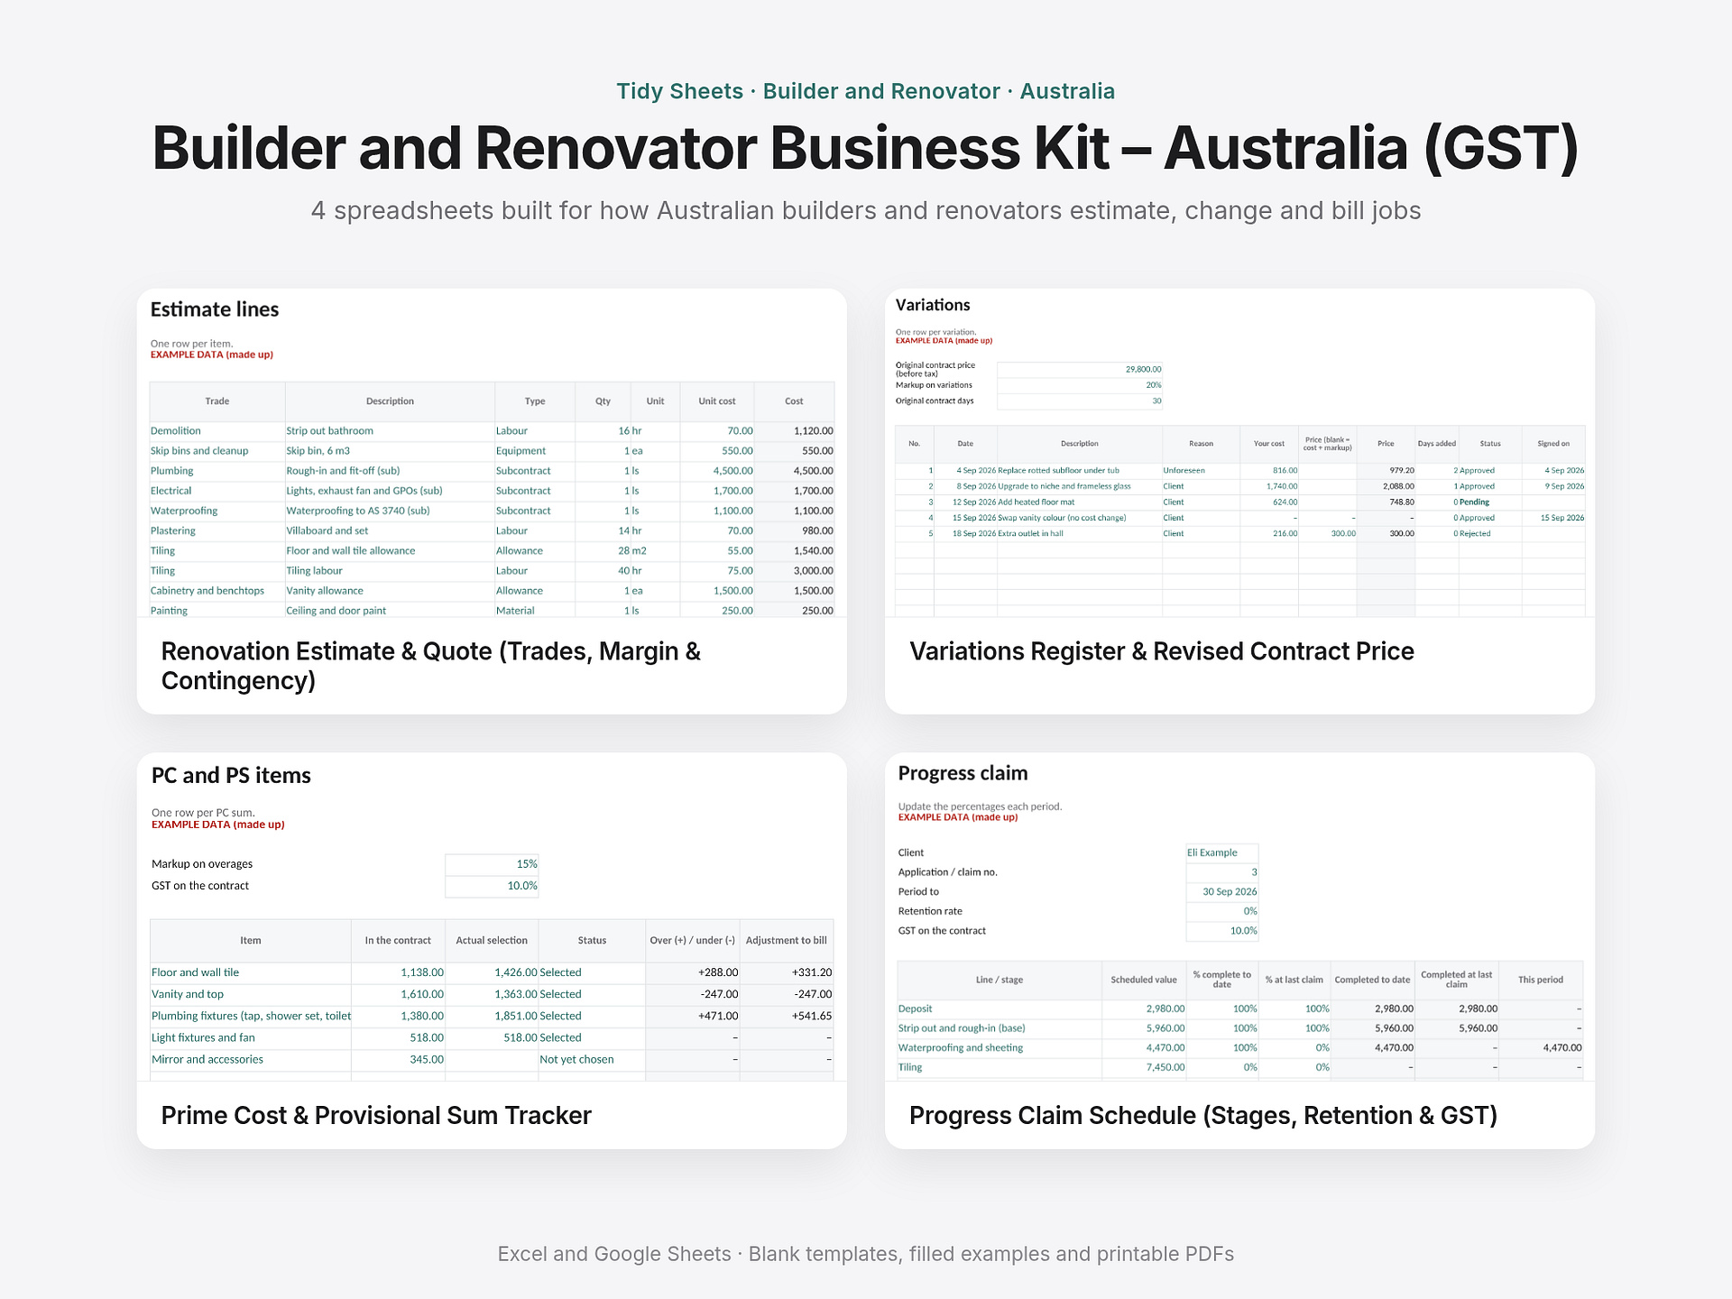Click the 'Period to' 30 Sep 2026 cell
Screen dimensions: 1732x1299
click(1222, 892)
